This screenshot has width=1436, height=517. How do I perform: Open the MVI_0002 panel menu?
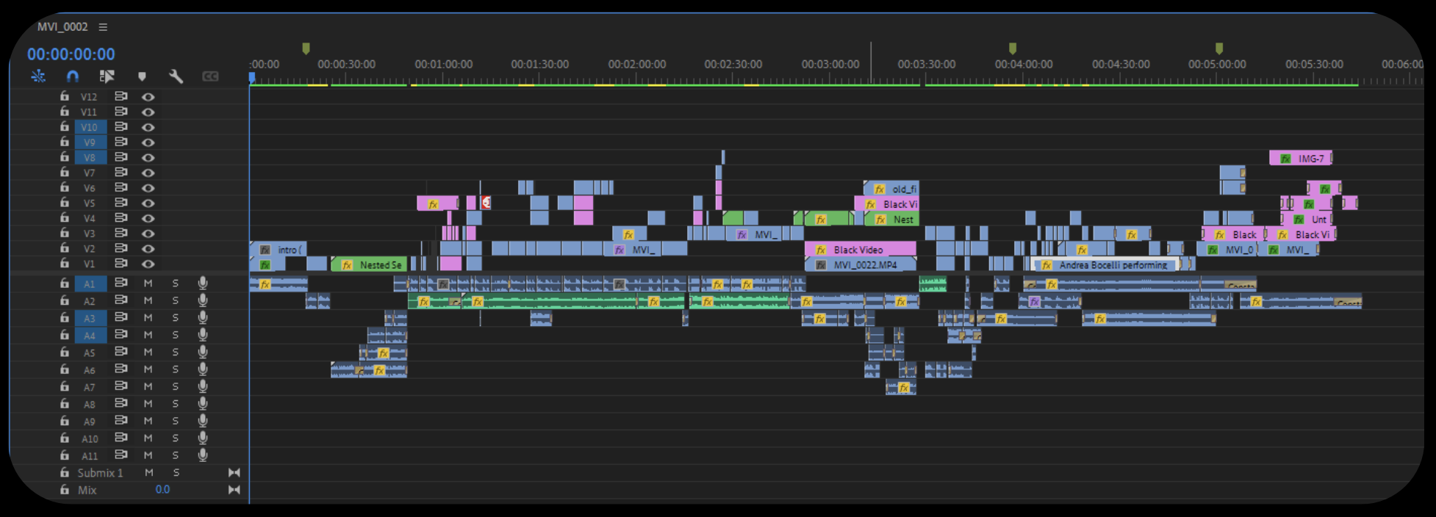tap(103, 27)
